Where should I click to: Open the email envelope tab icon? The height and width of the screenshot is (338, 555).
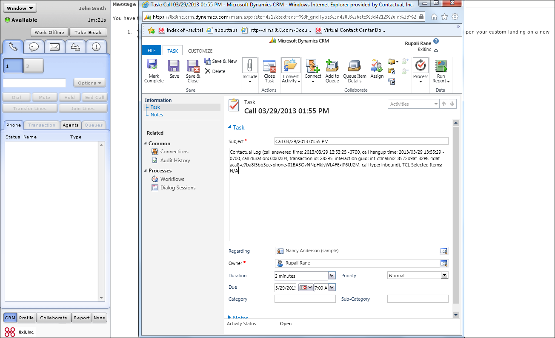(x=54, y=47)
